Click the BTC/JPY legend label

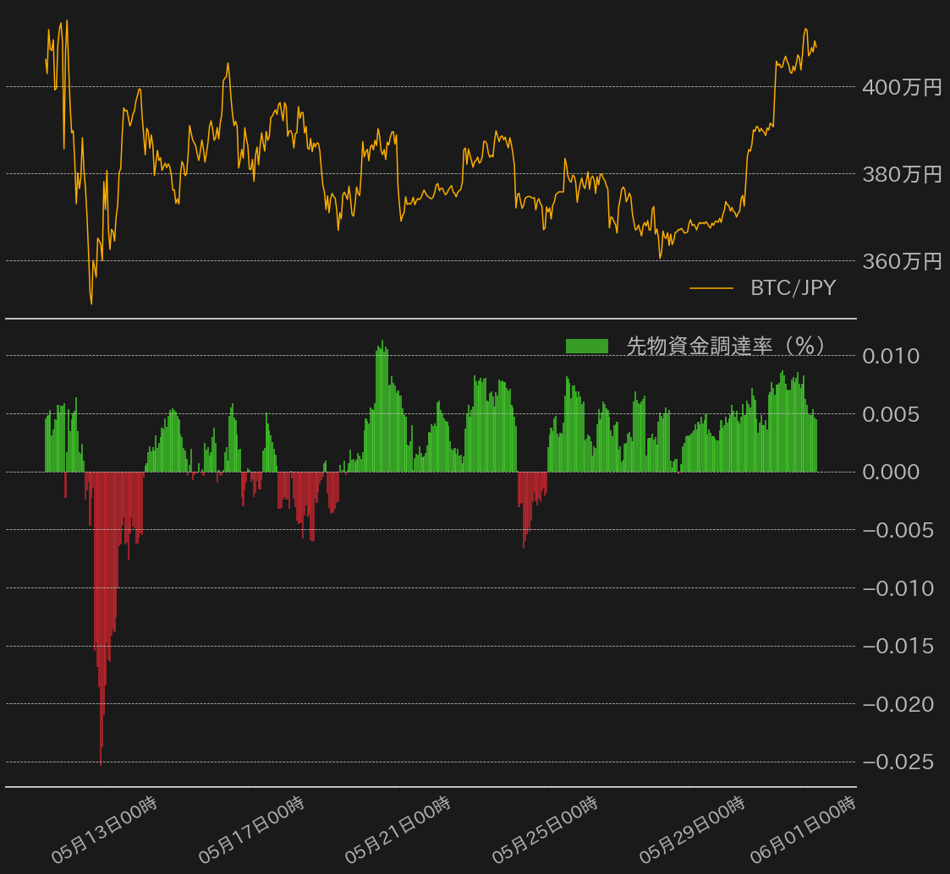point(793,287)
